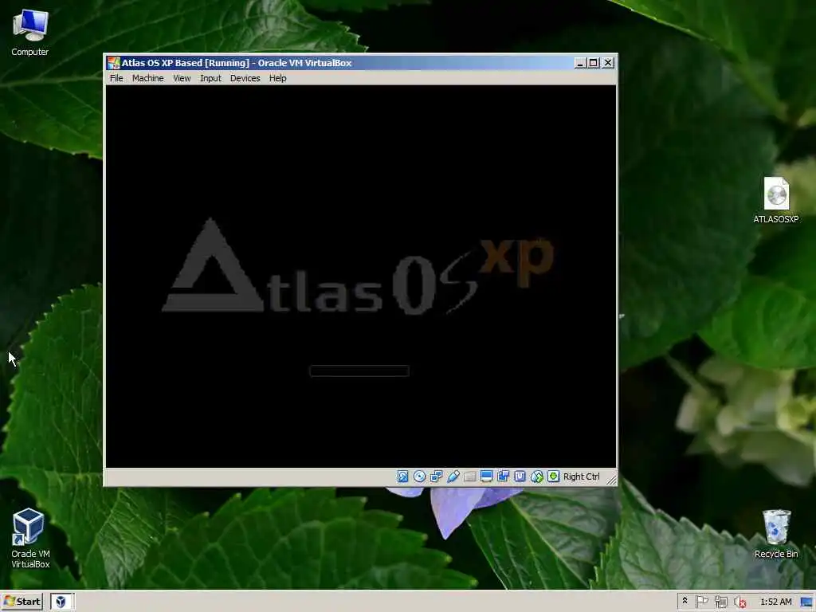Viewport: 816px width, 612px height.
Task: Show hidden tray icons chevron
Action: (x=685, y=601)
